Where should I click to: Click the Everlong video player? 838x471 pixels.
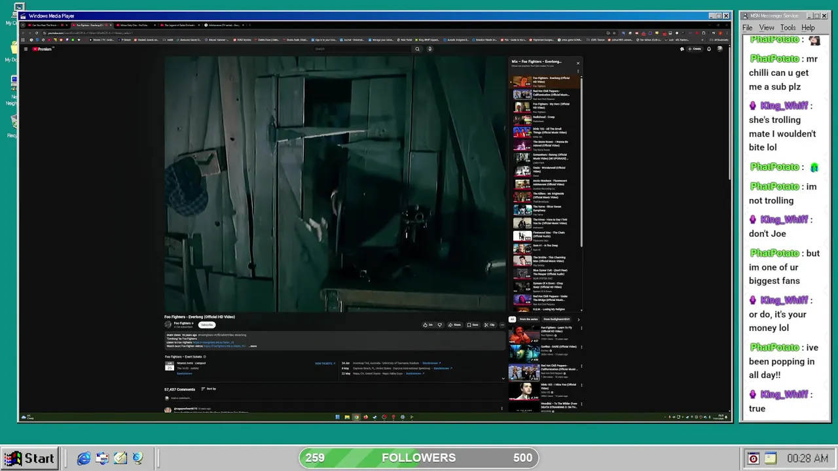pos(335,184)
